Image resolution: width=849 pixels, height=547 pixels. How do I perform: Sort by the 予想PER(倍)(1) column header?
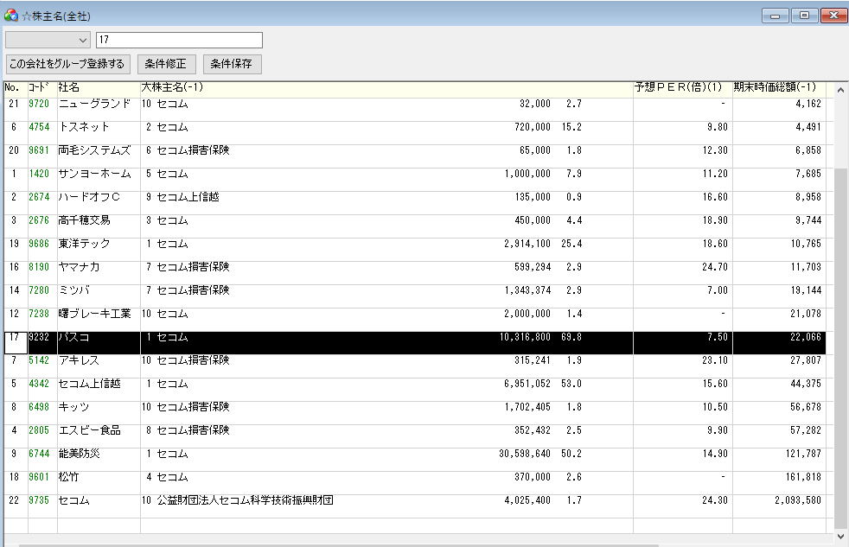[678, 88]
